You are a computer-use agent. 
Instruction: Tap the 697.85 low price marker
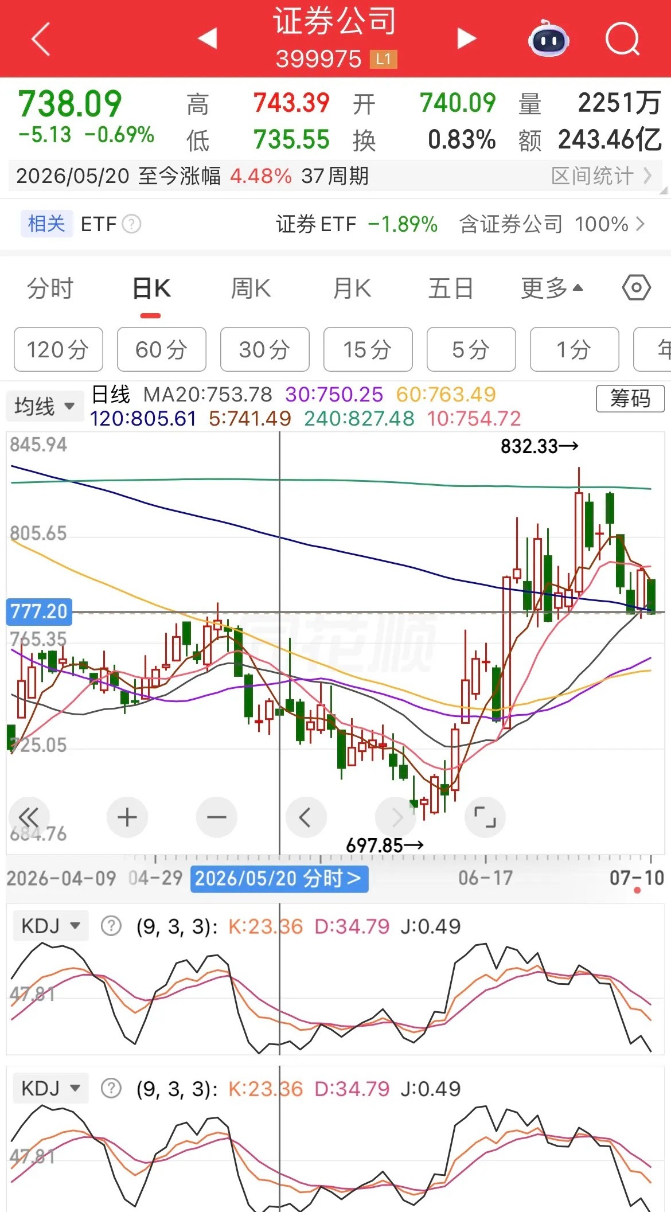[x=384, y=845]
